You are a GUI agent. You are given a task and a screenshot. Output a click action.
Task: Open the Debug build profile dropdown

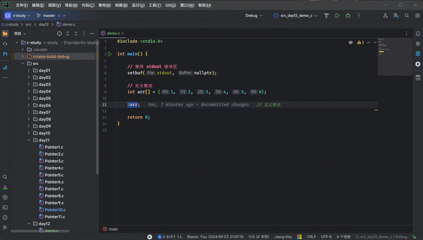click(x=254, y=16)
